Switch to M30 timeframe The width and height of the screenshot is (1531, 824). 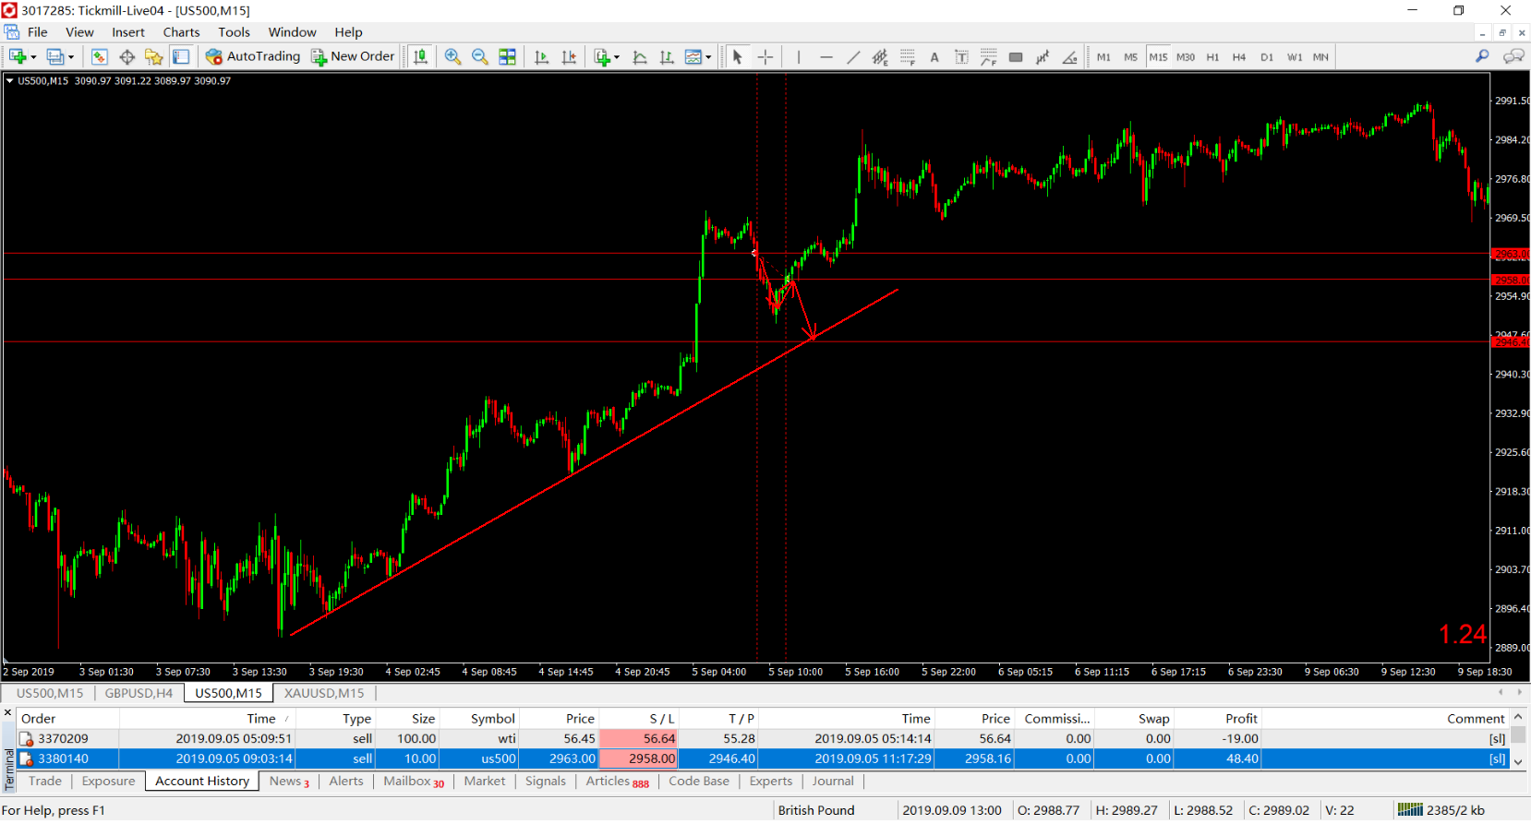[x=1186, y=57]
